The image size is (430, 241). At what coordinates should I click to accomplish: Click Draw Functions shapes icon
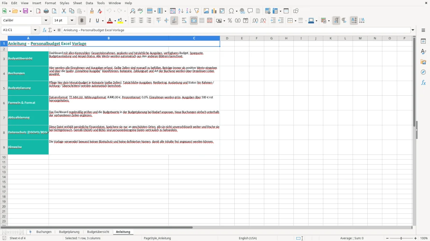[296, 11]
